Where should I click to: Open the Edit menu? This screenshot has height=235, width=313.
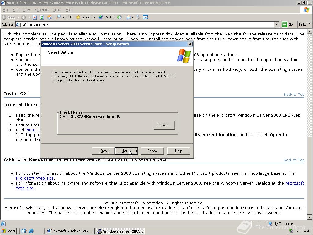pyautogui.click(x=15, y=10)
